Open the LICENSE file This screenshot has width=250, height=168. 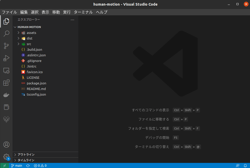[x=45, y=77]
